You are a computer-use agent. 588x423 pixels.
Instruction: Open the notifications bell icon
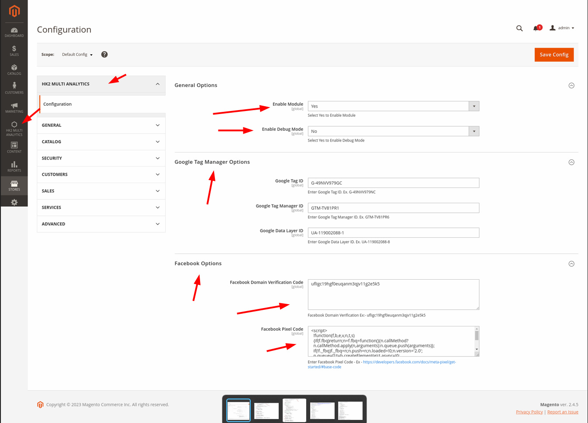coord(537,28)
